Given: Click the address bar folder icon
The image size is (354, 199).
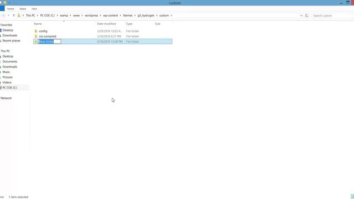Looking at the screenshot, I should point(19,15).
